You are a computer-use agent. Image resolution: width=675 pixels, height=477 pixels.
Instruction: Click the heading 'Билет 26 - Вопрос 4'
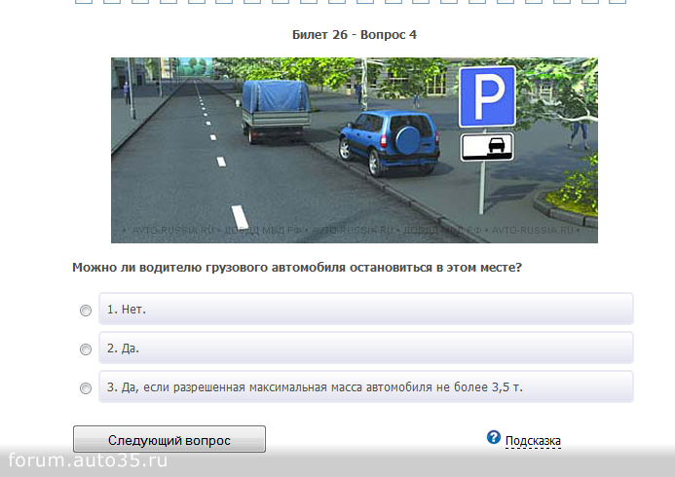pos(355,35)
